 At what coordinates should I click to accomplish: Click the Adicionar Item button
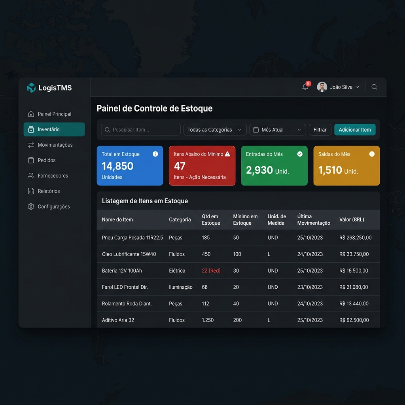coord(355,130)
